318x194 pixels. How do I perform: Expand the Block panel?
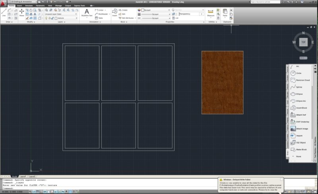(x=124, y=22)
